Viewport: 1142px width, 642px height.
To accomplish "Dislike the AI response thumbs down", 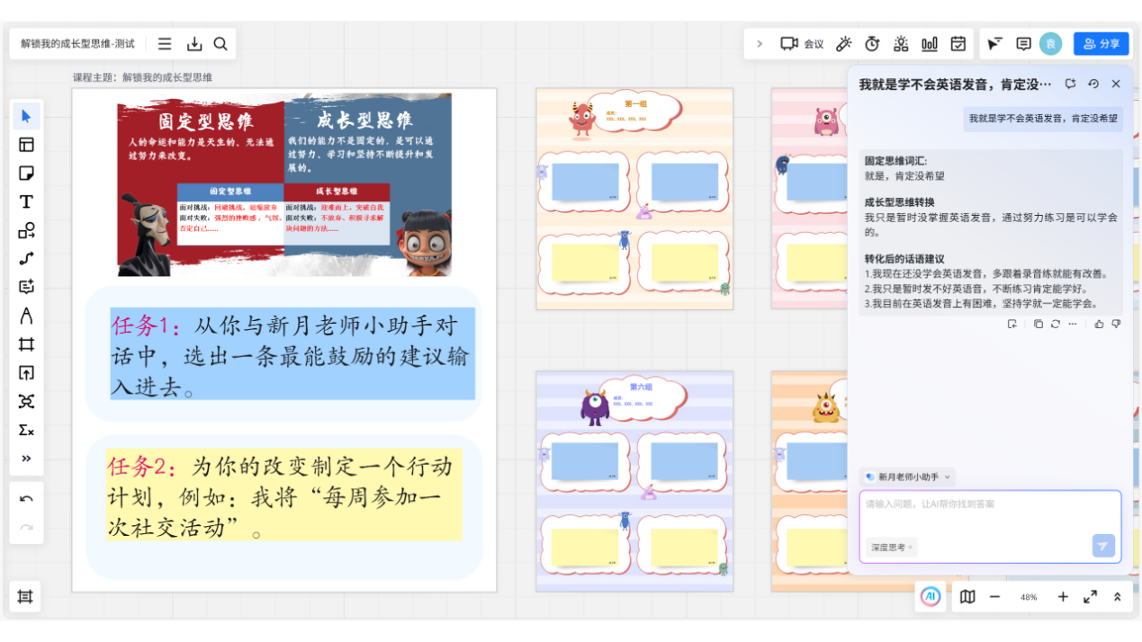I will [x=1116, y=324].
